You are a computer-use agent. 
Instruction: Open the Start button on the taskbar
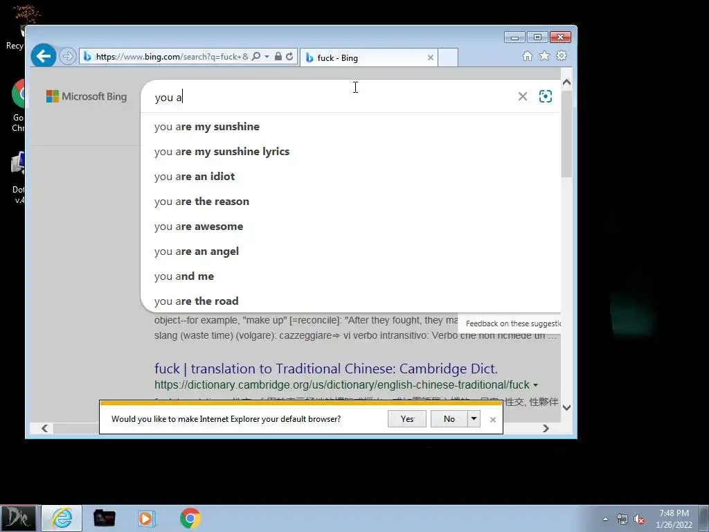(x=18, y=518)
